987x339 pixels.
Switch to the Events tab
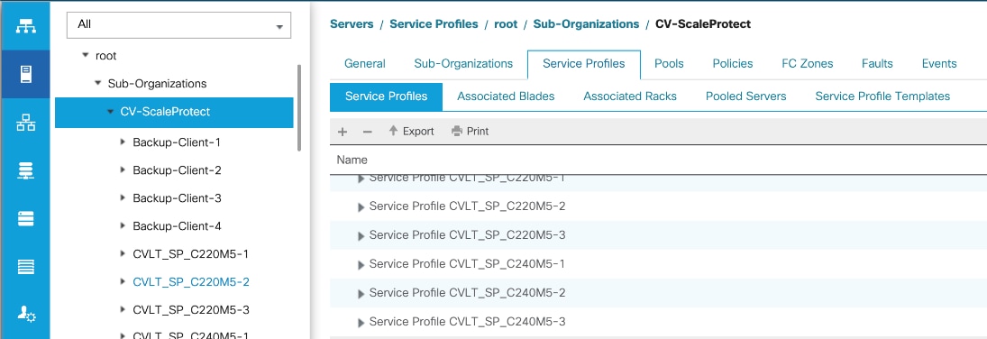point(939,64)
